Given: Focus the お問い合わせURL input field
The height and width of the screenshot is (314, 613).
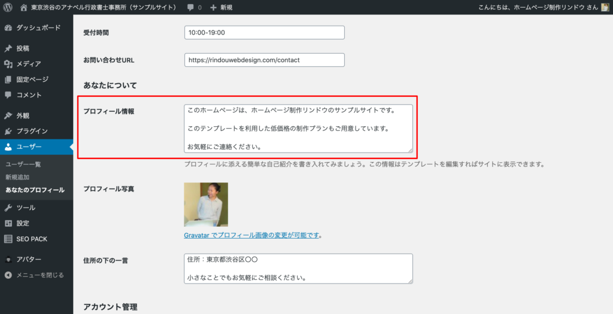Looking at the screenshot, I should tap(264, 60).
